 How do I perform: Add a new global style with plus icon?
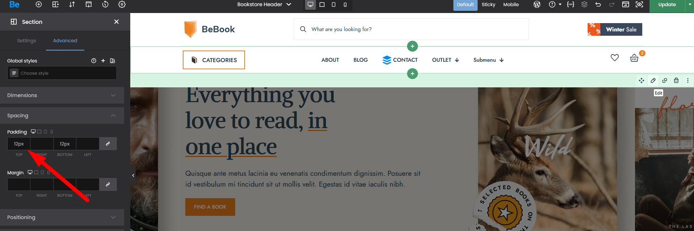[103, 61]
